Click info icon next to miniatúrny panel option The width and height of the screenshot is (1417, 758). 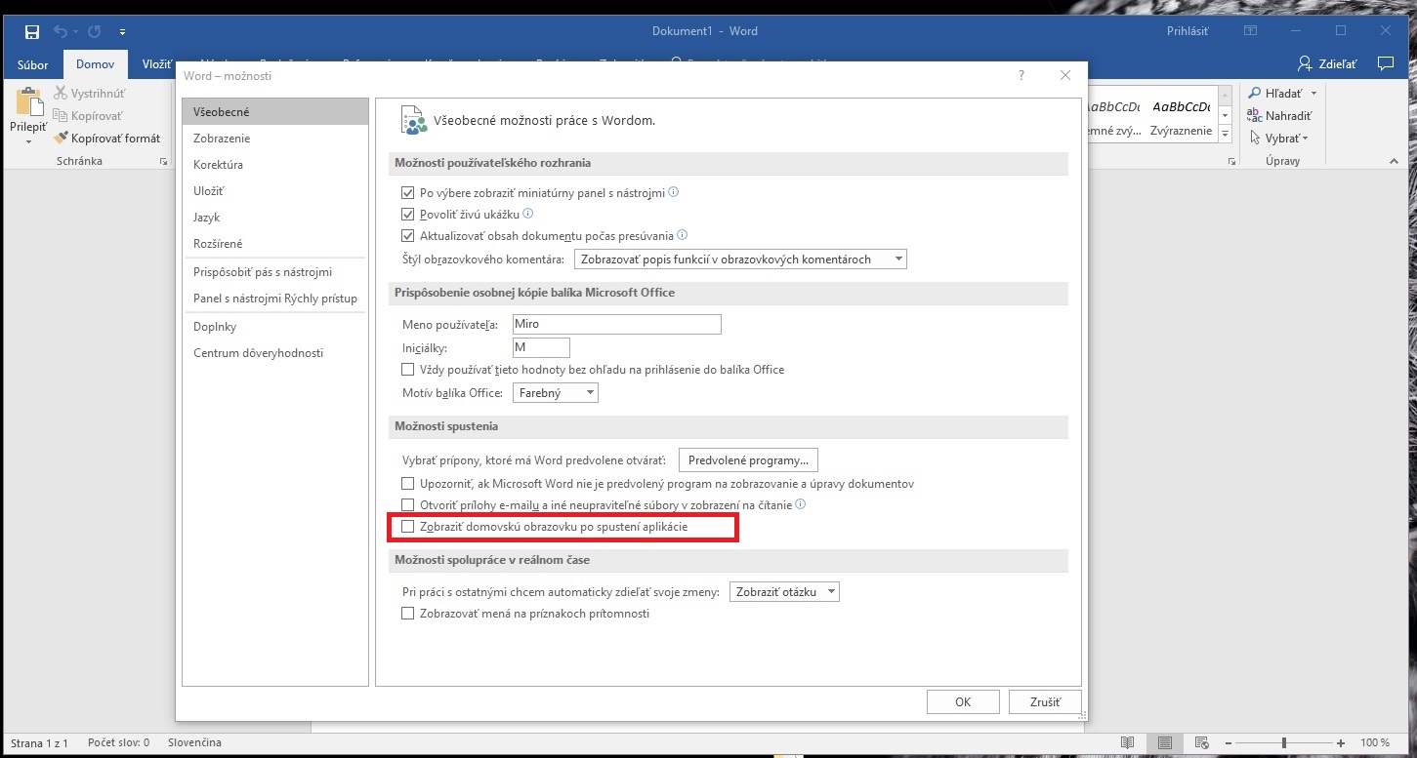[x=674, y=192]
